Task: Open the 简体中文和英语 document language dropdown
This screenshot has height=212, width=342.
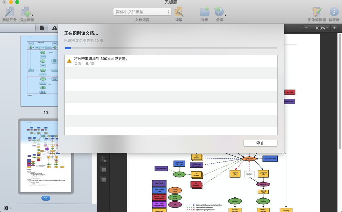Action: [x=142, y=12]
